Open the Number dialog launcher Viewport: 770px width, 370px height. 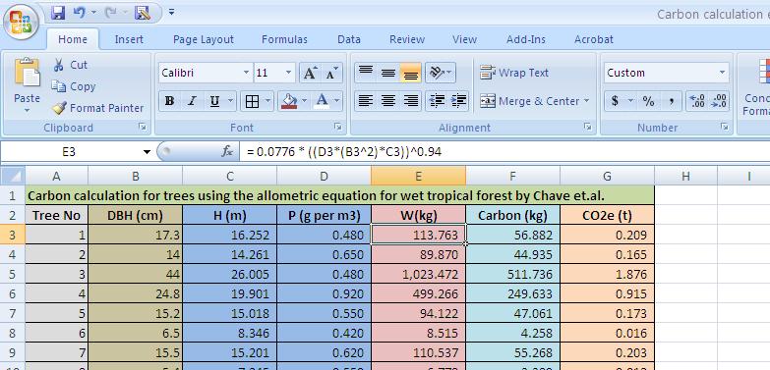[x=725, y=127]
